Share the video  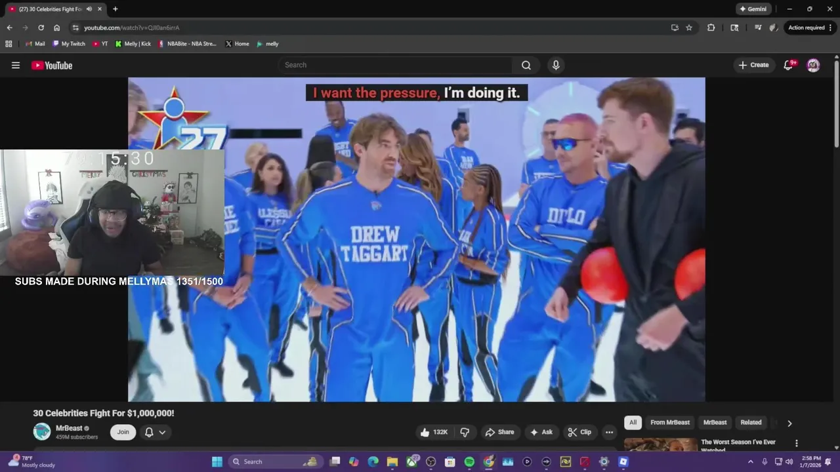point(499,432)
